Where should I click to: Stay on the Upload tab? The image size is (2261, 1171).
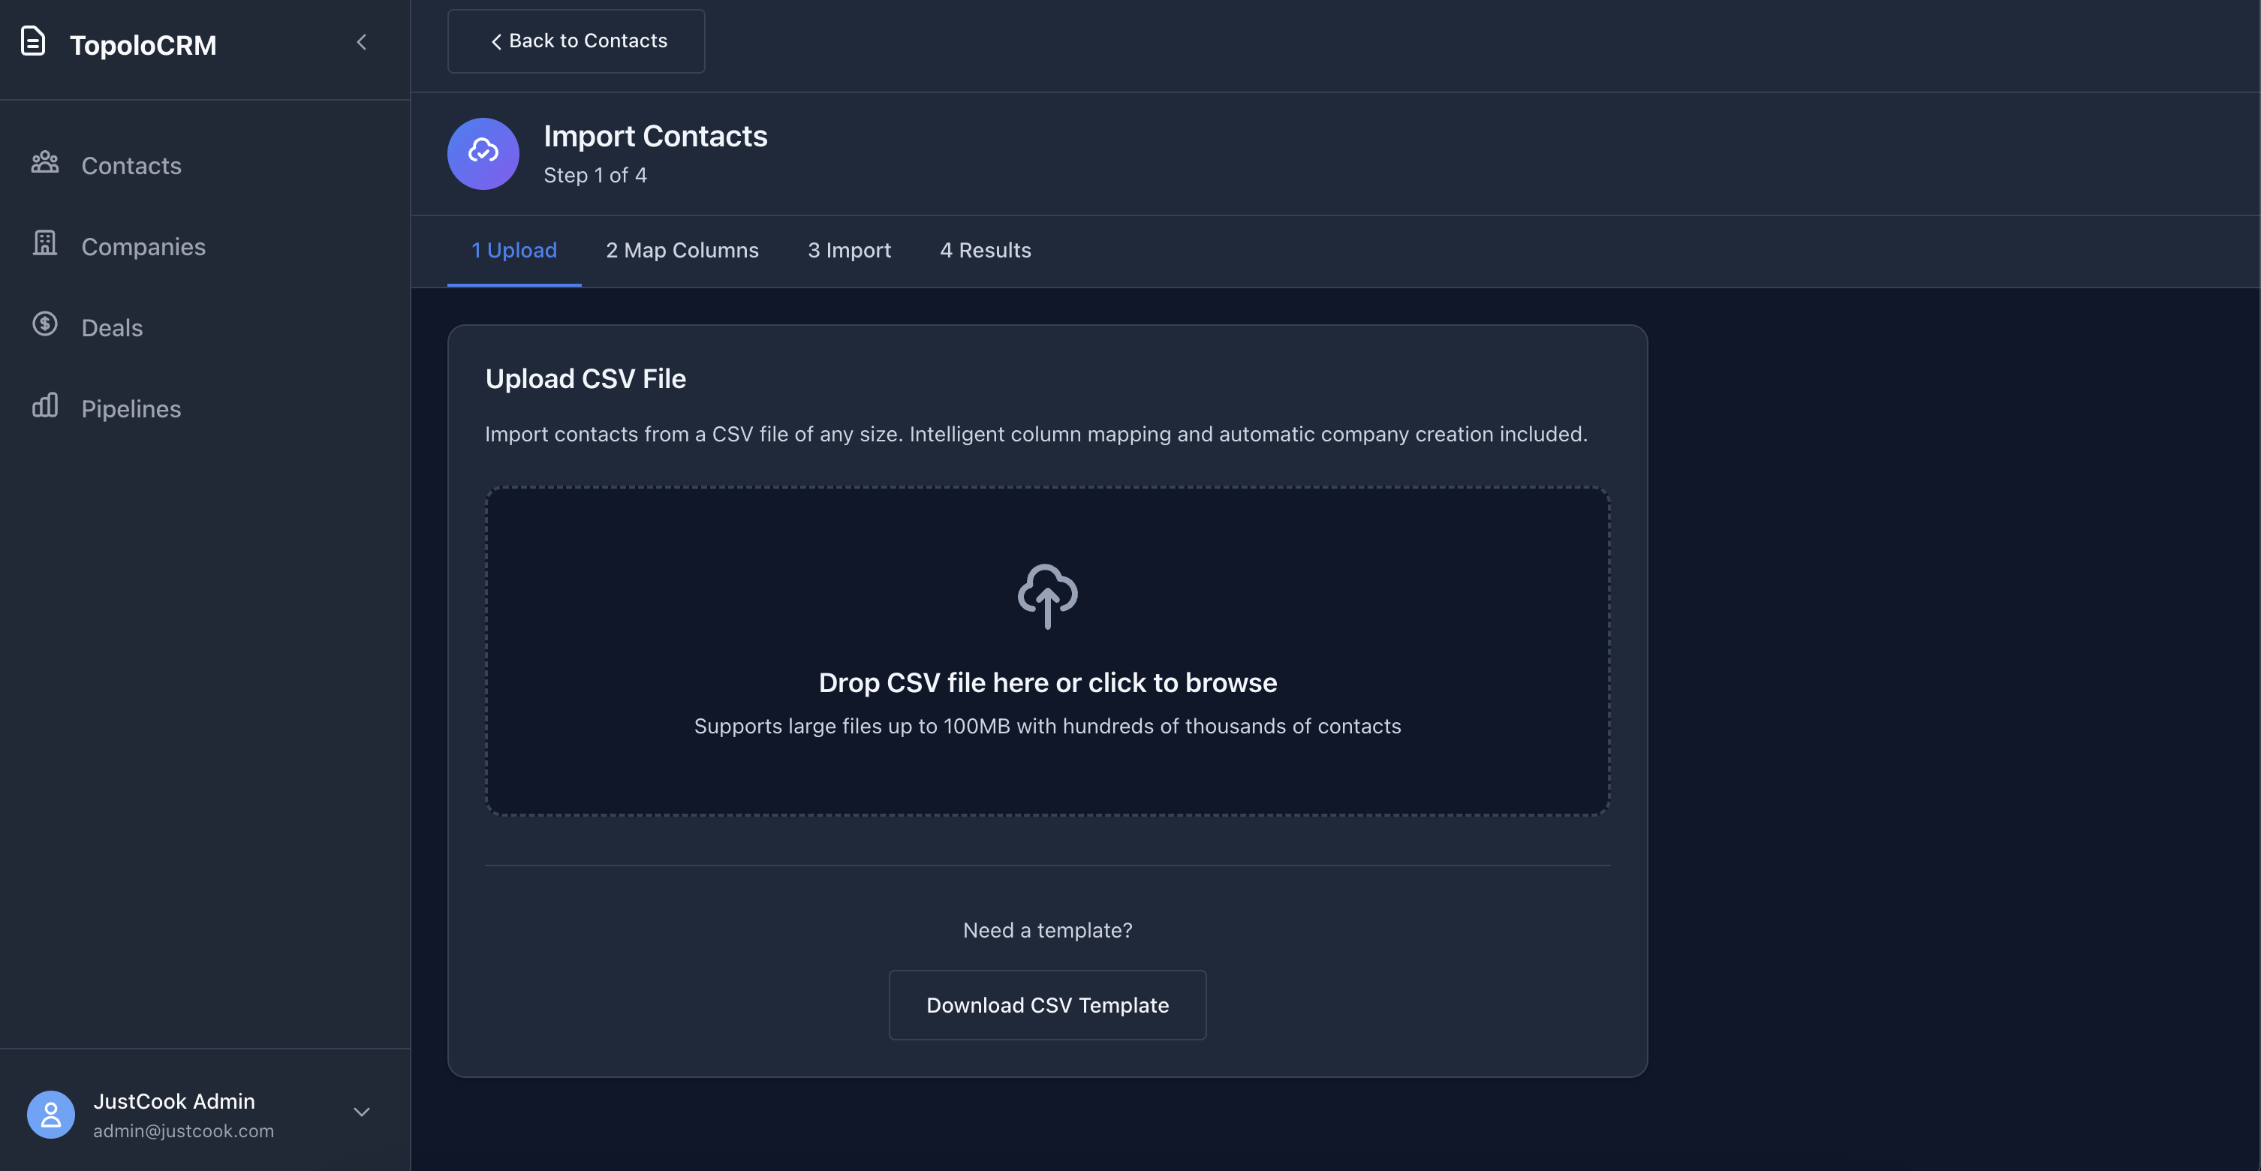(513, 250)
